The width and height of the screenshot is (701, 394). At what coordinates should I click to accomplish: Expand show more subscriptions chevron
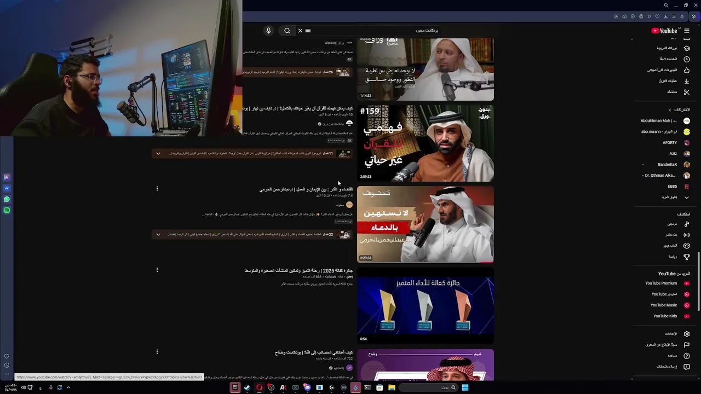click(x=687, y=197)
